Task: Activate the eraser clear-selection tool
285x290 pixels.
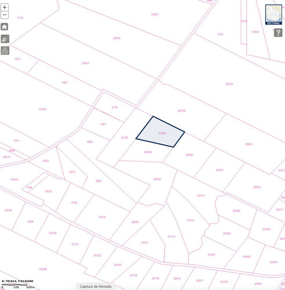Action: point(5,39)
